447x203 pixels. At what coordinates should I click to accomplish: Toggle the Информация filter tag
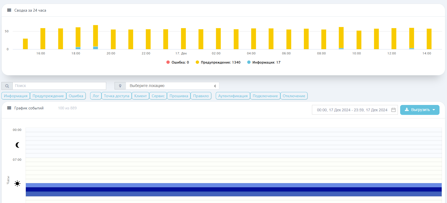16,96
